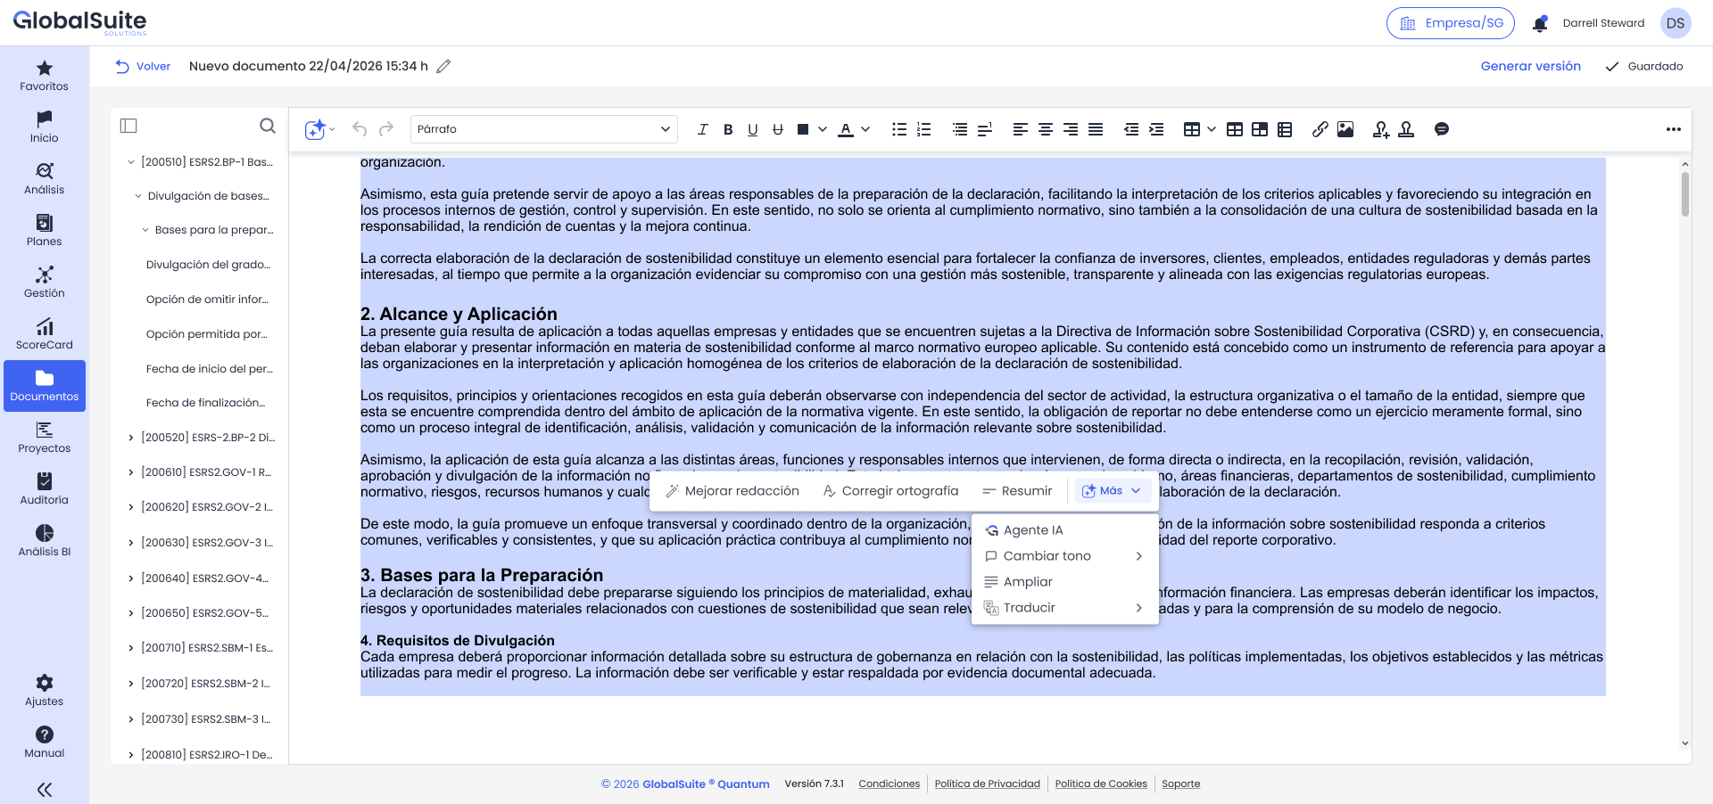
Task: Open the AI assistant sparkle tool
Action: [x=315, y=129]
